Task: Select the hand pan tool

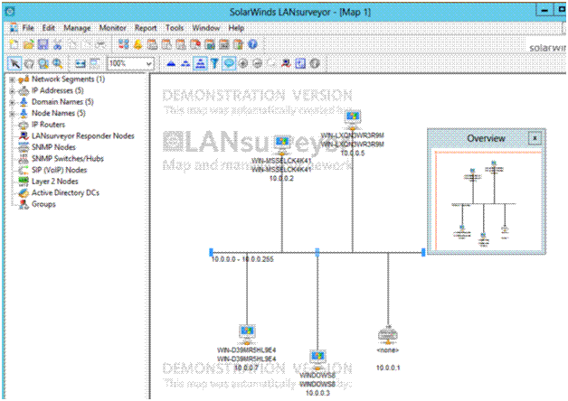Action: (x=29, y=64)
